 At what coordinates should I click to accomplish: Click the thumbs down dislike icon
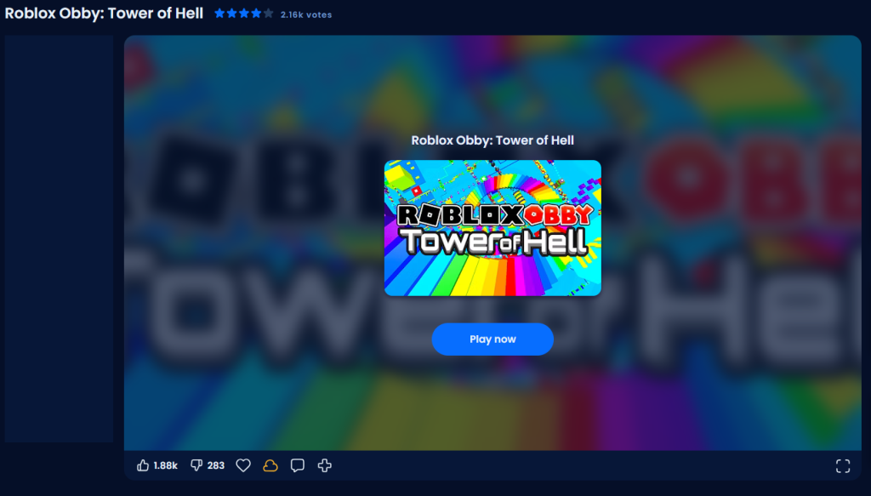[x=196, y=465]
